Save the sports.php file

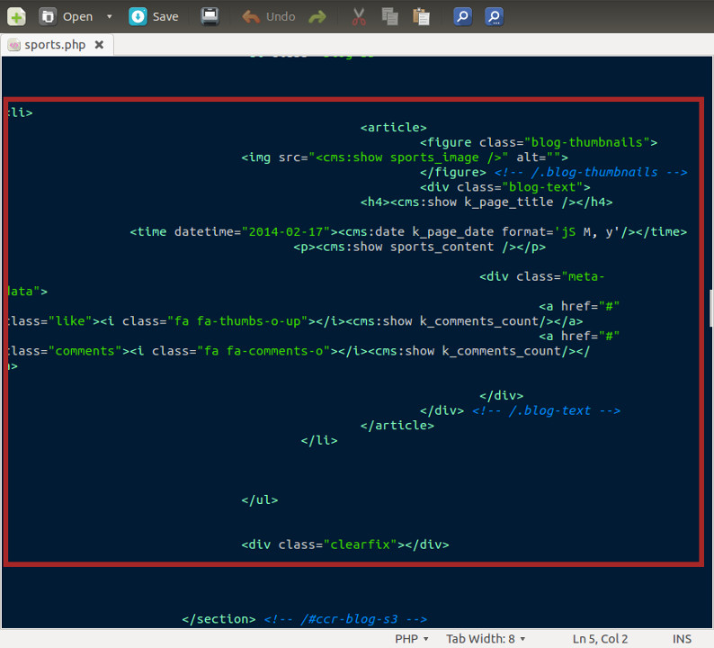(x=154, y=17)
